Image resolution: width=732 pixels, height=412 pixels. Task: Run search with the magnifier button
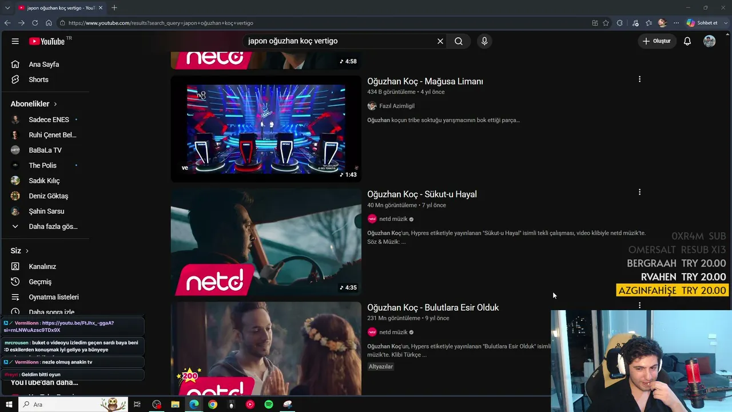tap(459, 41)
